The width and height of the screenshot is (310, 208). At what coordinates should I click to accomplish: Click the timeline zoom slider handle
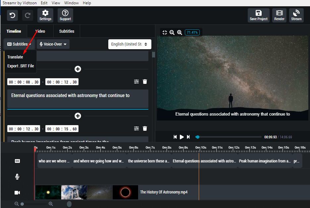pyautogui.click(x=22, y=204)
